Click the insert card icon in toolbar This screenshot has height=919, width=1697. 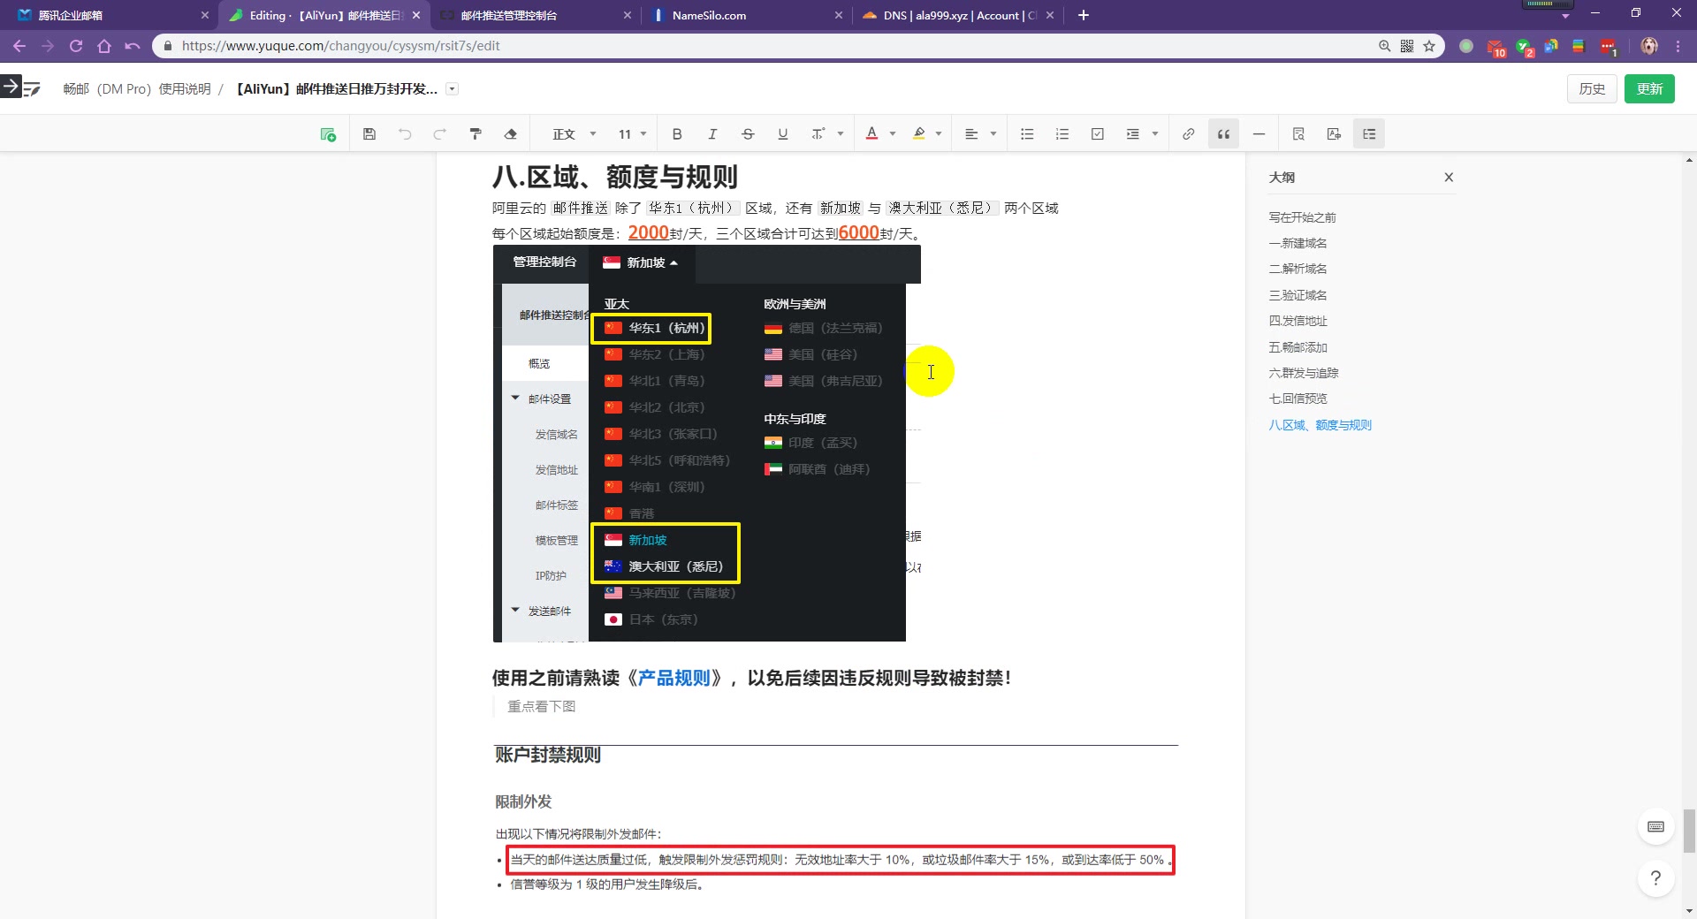328,134
